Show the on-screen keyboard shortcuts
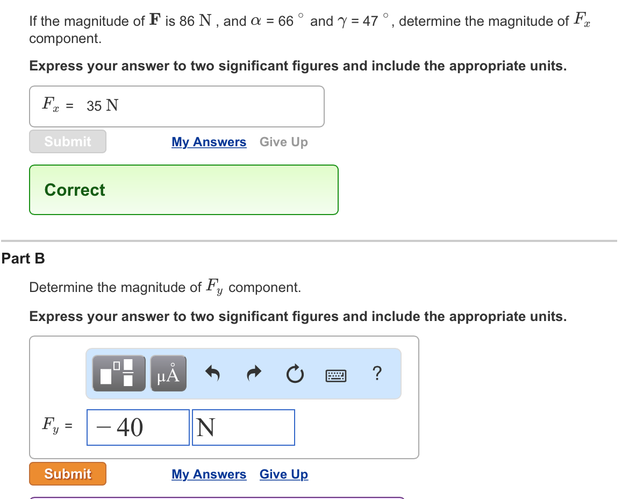This screenshot has height=499, width=629. (x=335, y=375)
